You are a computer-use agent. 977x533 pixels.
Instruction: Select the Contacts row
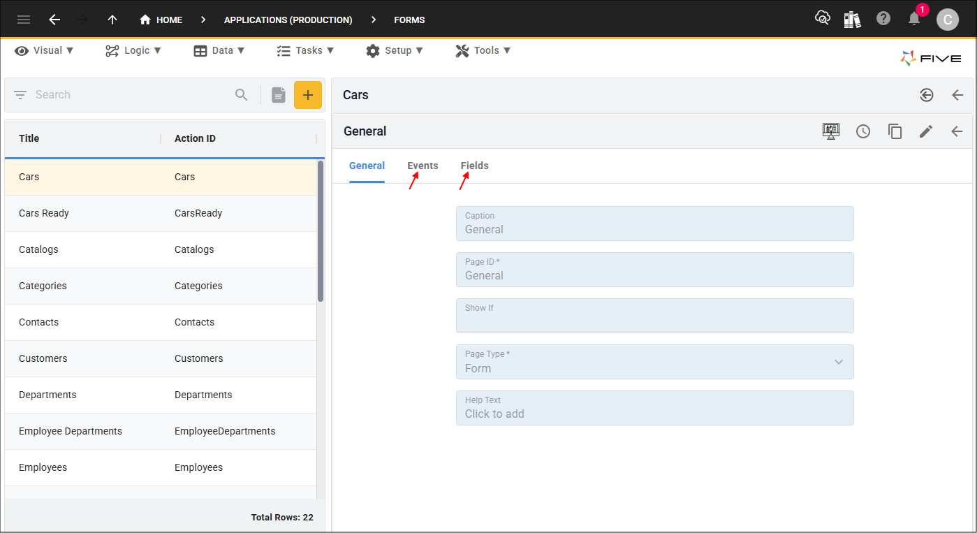(x=161, y=322)
